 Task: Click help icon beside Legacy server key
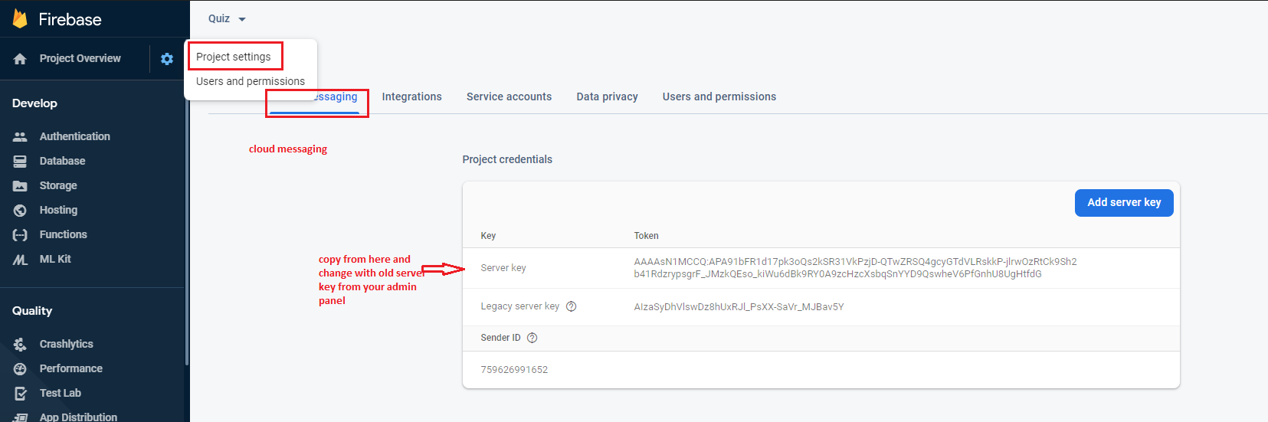coord(571,306)
